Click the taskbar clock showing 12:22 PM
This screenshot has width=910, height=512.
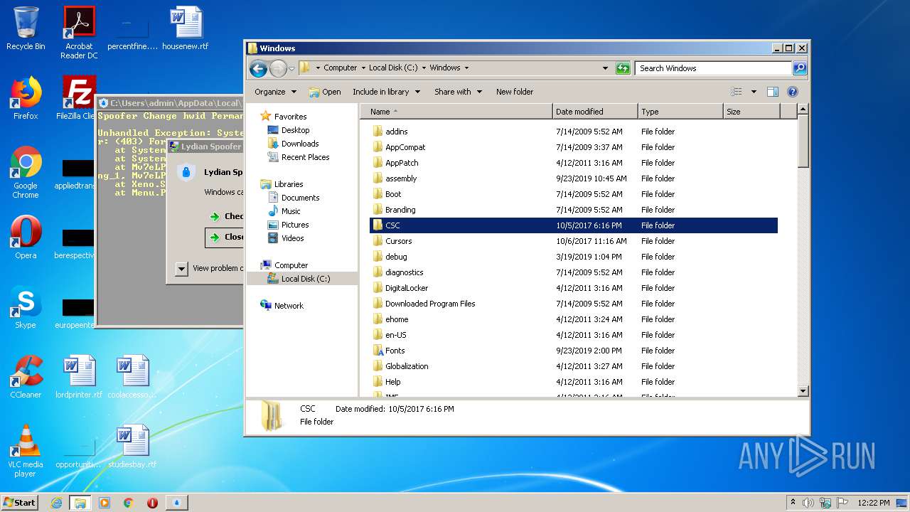coord(872,503)
